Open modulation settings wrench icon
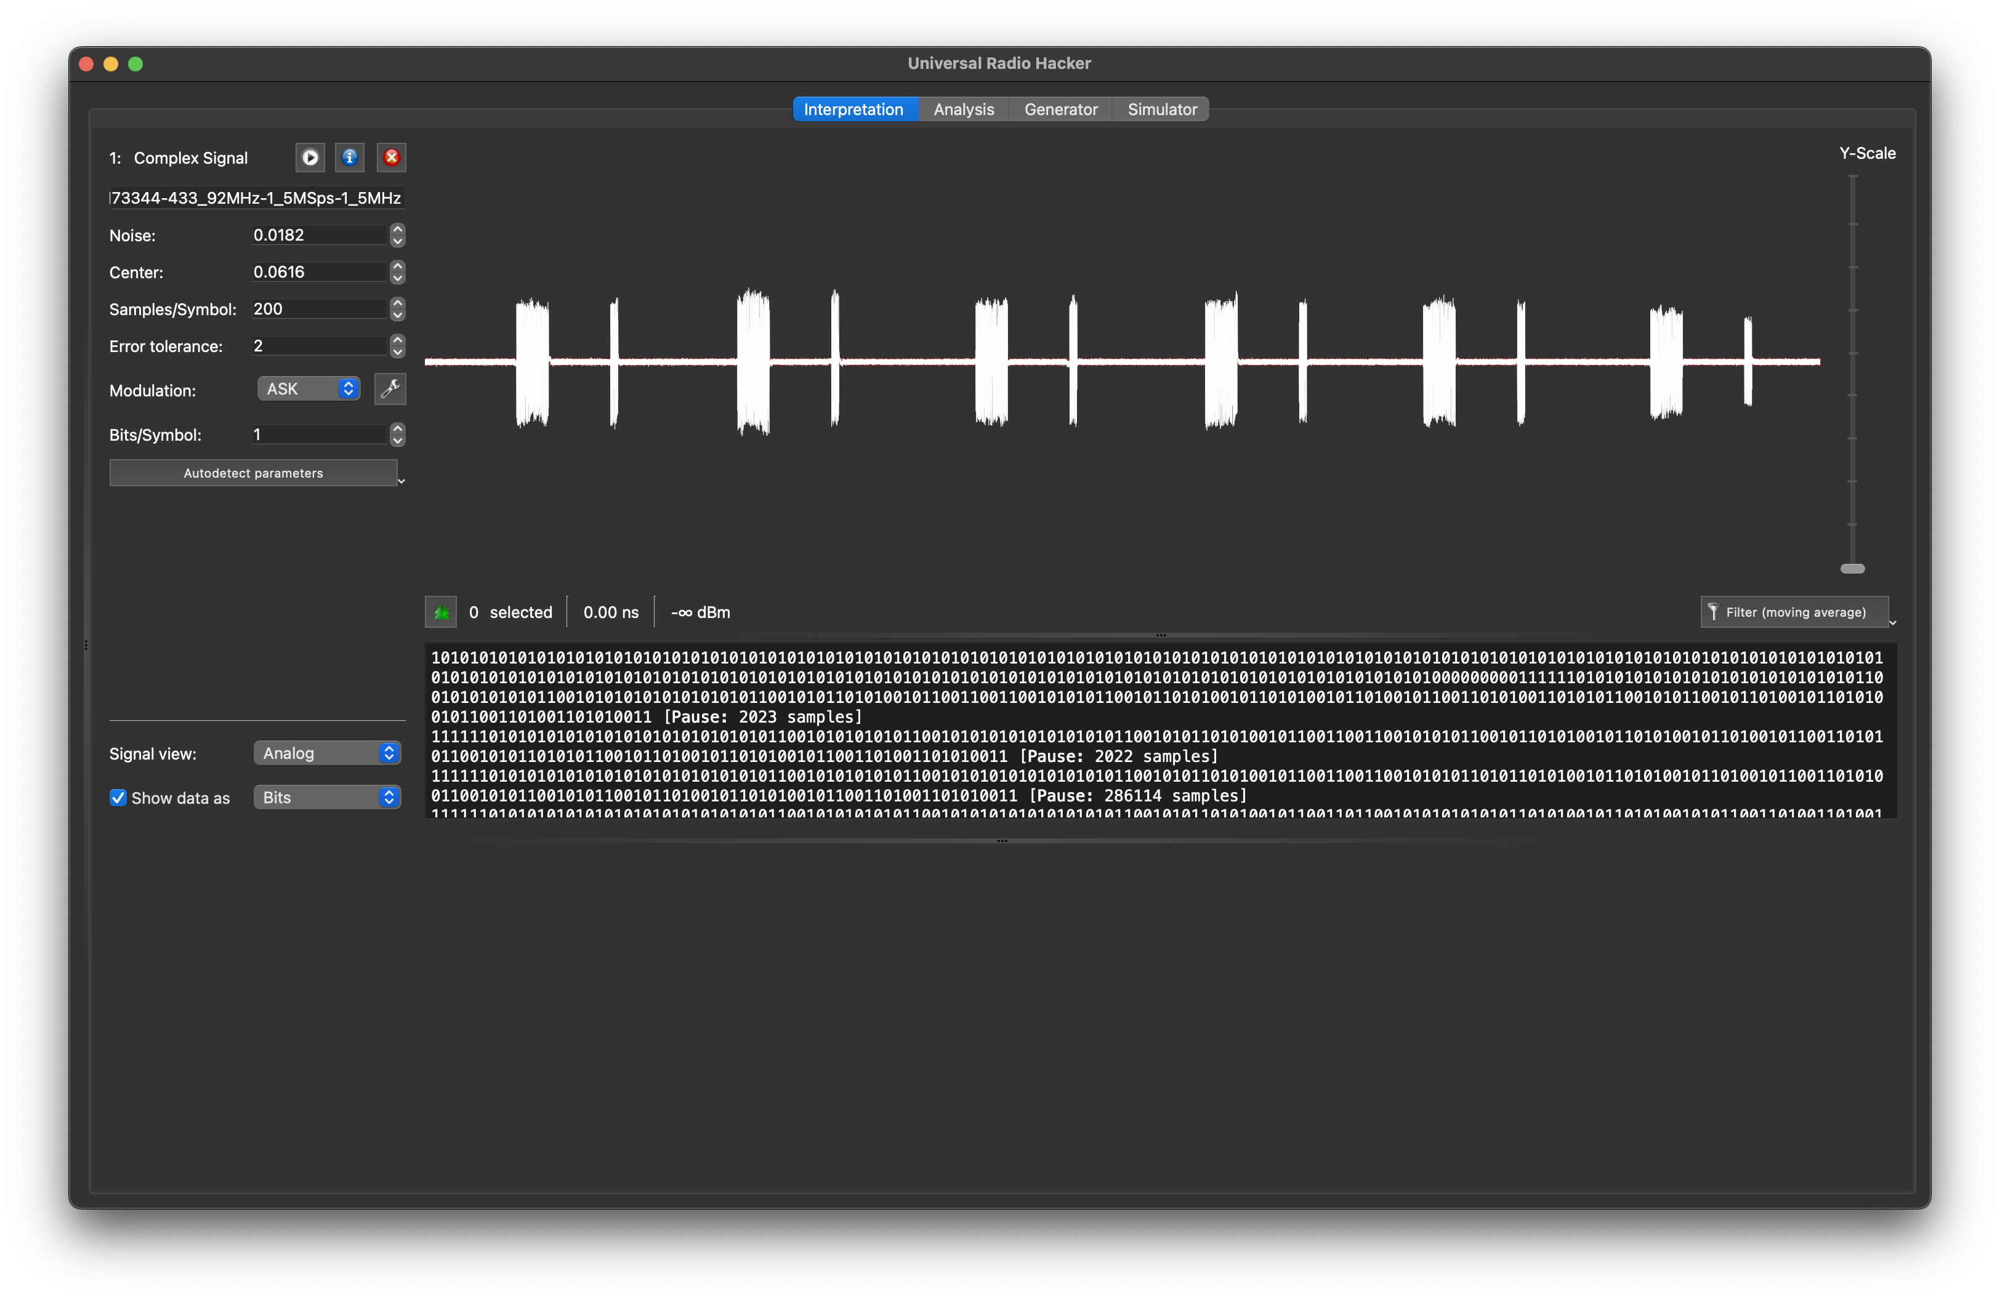Viewport: 2000px width, 1300px height. coord(390,389)
